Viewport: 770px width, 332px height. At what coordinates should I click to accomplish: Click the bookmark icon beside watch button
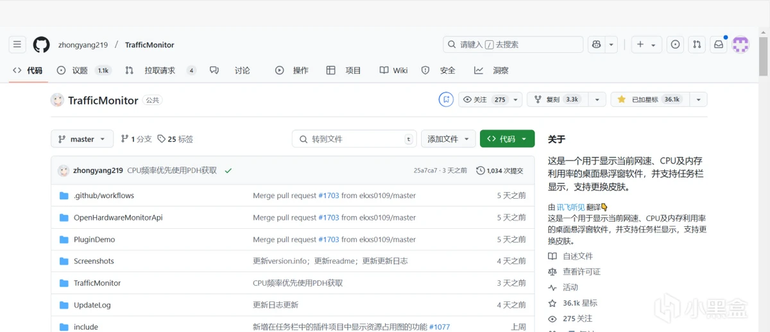[x=446, y=100]
